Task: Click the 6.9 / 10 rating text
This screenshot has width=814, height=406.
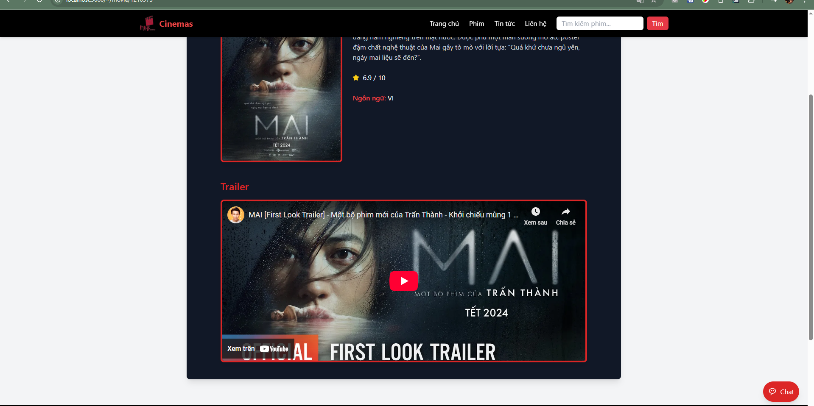Action: 374,78
